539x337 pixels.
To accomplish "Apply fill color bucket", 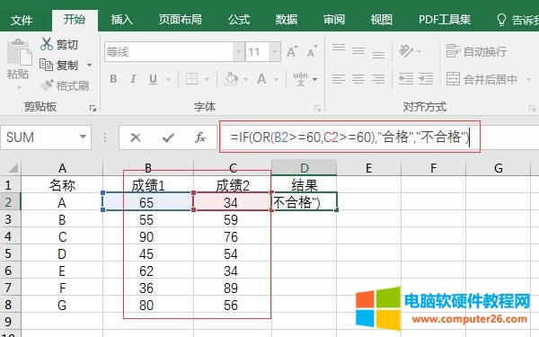I will 231,79.
